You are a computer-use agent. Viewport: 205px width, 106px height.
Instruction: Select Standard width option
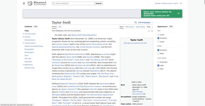158,50
